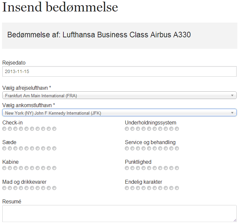
Task: Pick last Mad og drikkevarer radio button
Action: (54, 188)
